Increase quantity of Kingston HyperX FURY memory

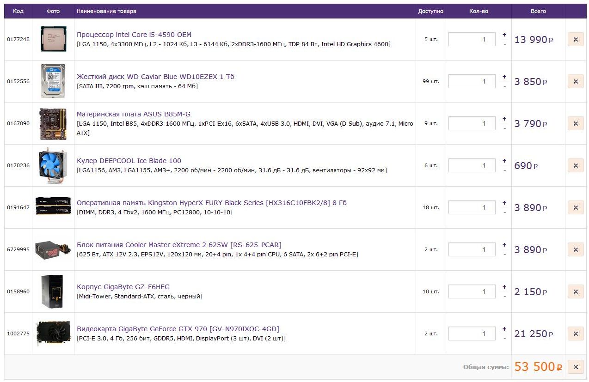point(504,203)
